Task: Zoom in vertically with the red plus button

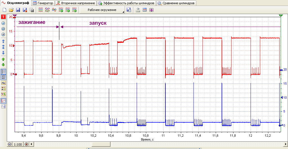Action: coord(3,34)
